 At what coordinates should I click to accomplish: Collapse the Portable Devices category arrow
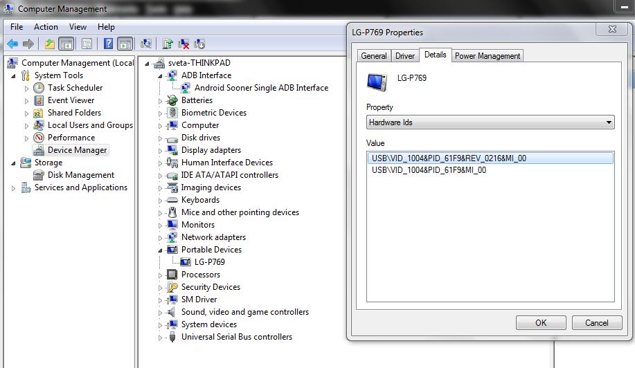(x=160, y=250)
